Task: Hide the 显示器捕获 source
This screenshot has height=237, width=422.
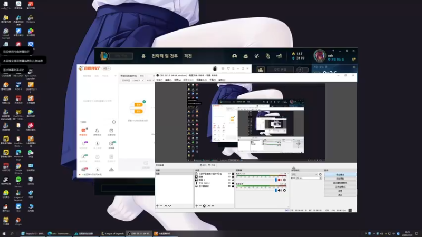Action: 229,186
